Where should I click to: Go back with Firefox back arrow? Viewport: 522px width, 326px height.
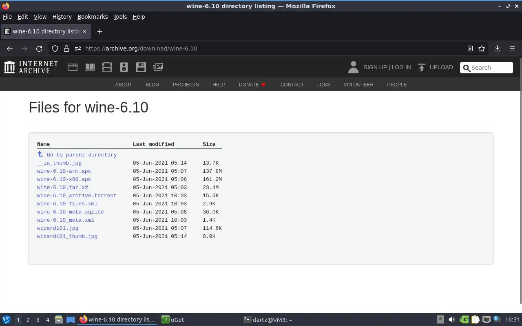[x=10, y=48]
